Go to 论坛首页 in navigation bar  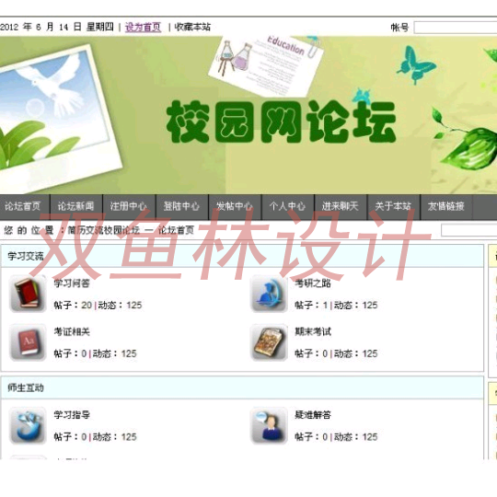pyautogui.click(x=23, y=206)
